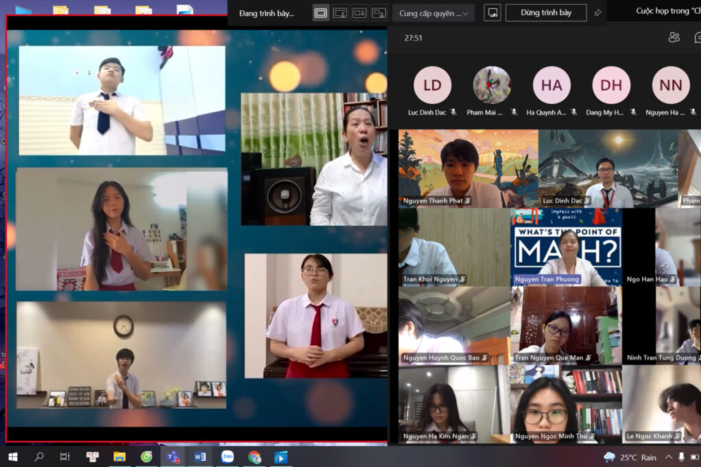
Task: Select the HA avatar of Ha Quynh A
Action: tap(551, 85)
